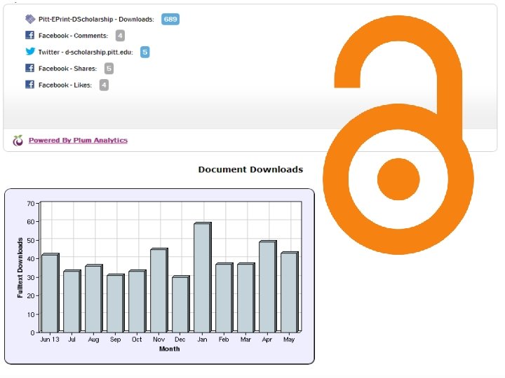The image size is (505, 378).
Task: Click the Facebook Shares count badge
Action: point(109,69)
